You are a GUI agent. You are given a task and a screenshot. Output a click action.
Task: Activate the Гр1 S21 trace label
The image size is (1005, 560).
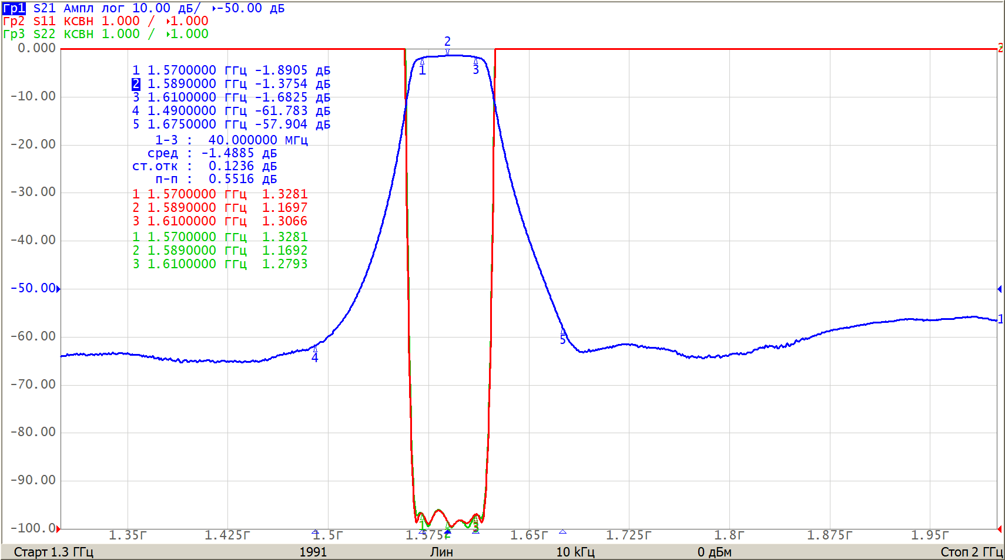(14, 8)
